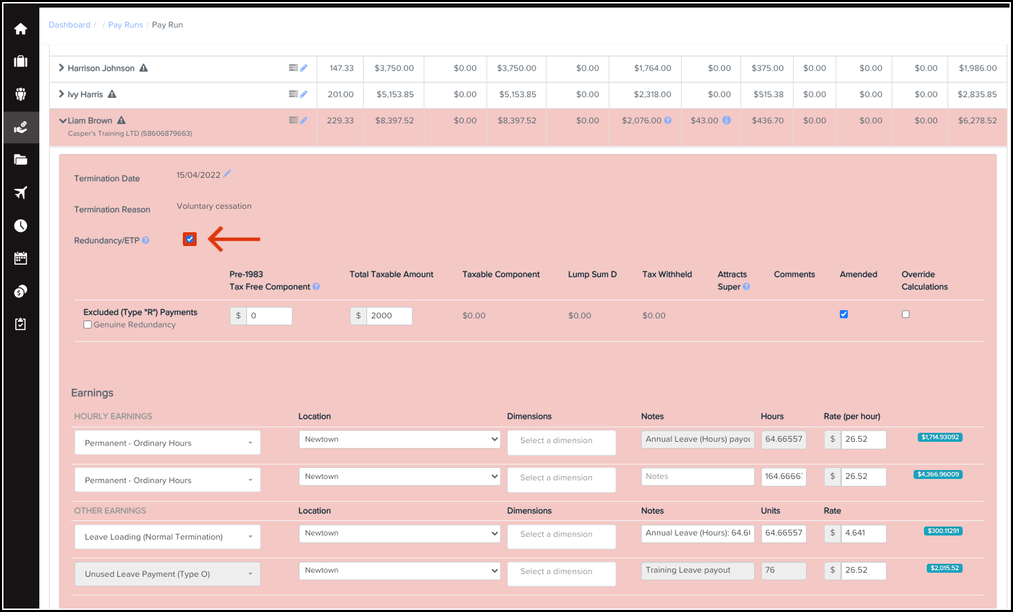Enable the Override Calculations checkbox
This screenshot has width=1013, height=612.
(905, 314)
